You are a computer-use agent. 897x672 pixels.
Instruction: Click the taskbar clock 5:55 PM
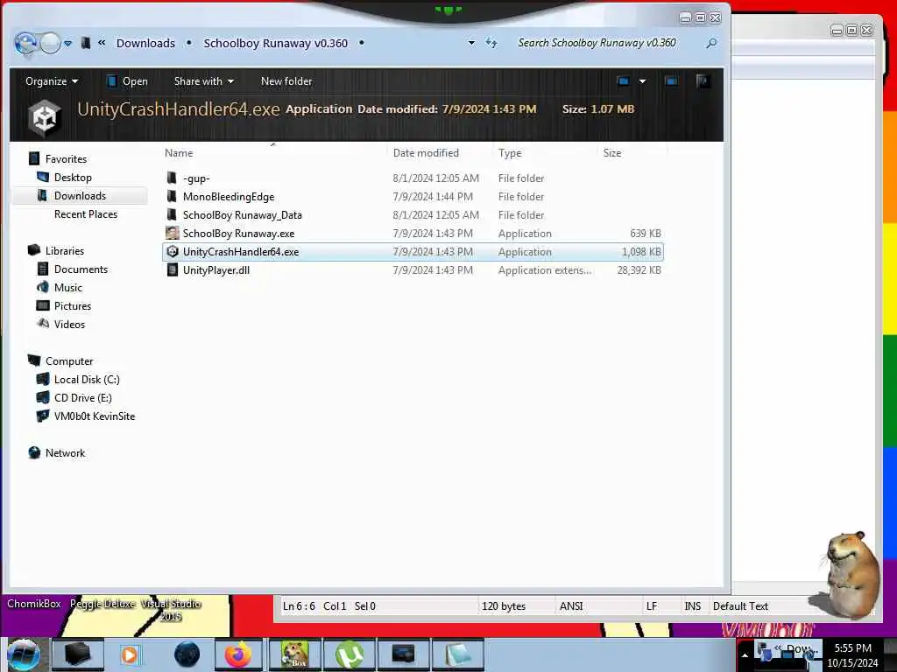(x=852, y=648)
